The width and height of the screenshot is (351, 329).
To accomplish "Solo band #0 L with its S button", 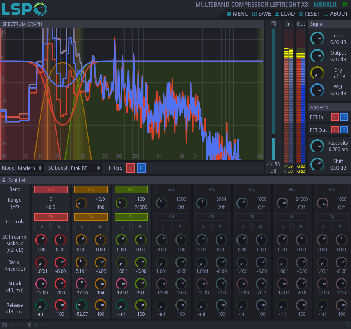I will tap(42, 226).
